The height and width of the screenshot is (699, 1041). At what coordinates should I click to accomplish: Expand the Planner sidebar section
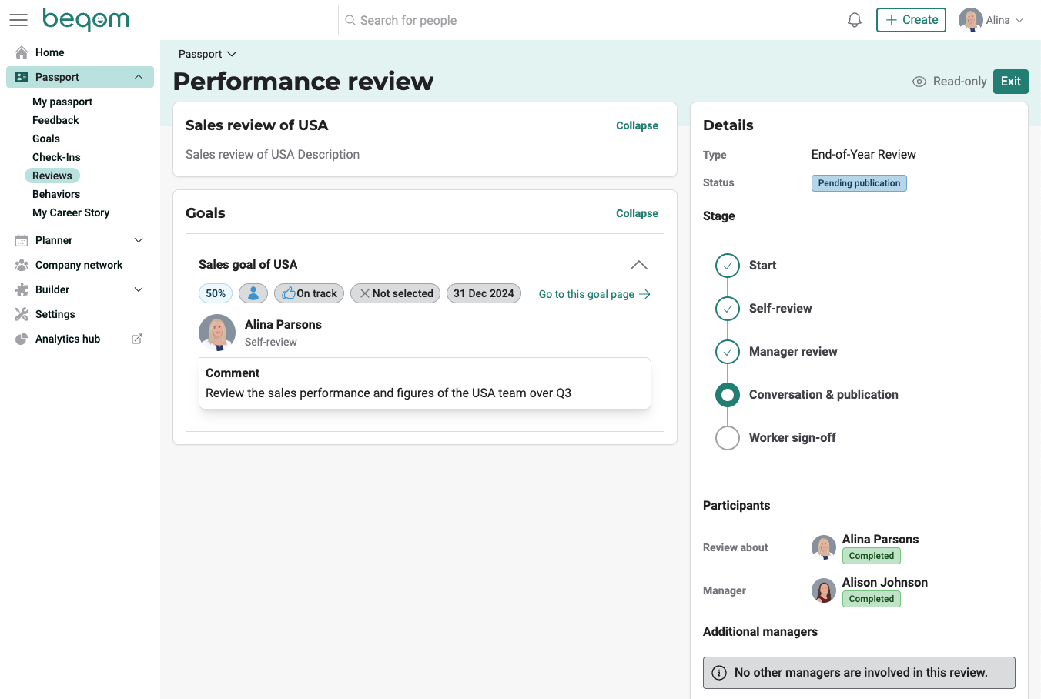pyautogui.click(x=139, y=240)
